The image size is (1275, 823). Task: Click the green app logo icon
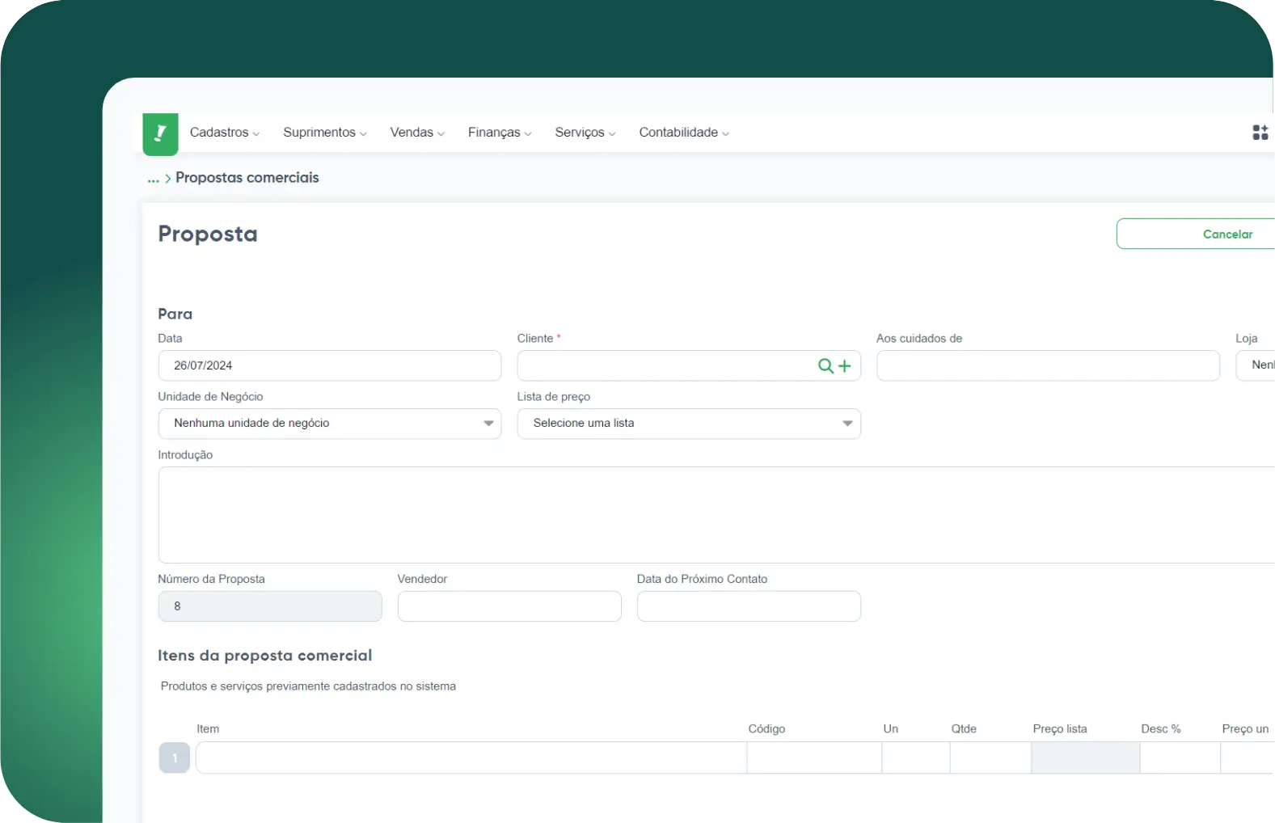pyautogui.click(x=160, y=133)
